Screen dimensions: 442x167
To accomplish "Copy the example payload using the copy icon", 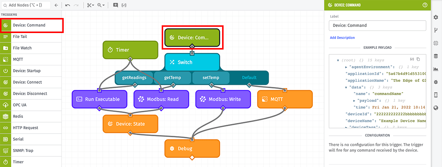I will (x=418, y=59).
